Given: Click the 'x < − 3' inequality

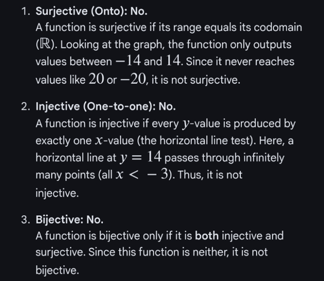Looking at the screenshot, I should (x=142, y=175).
